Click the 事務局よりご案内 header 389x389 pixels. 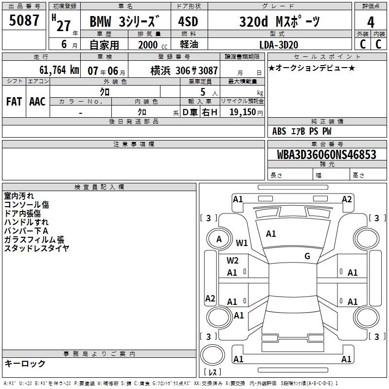(x=99, y=354)
